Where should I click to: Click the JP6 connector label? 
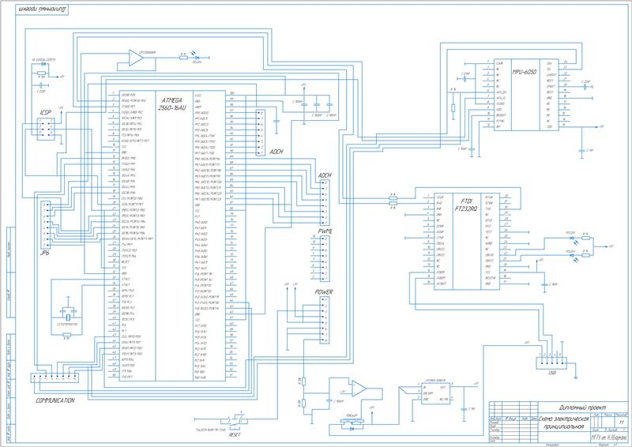(x=45, y=254)
